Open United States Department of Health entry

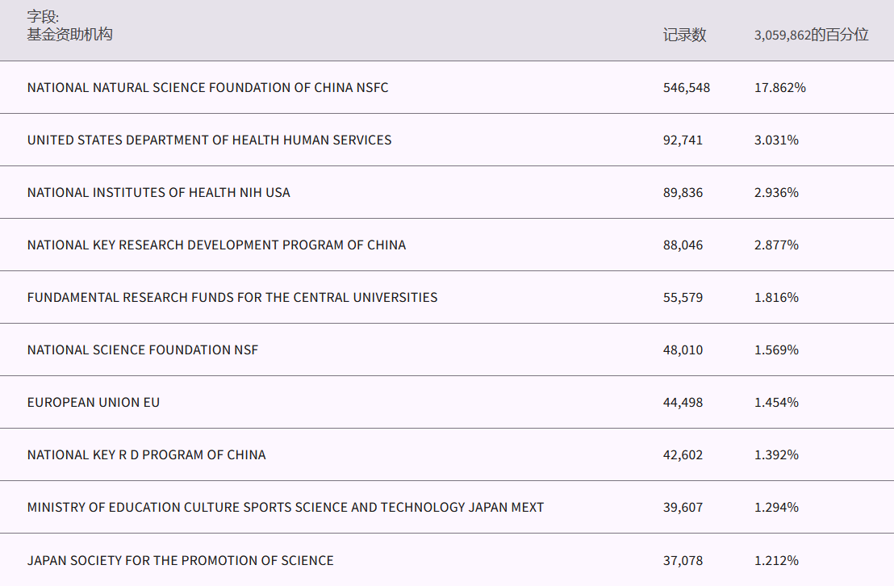pos(209,140)
